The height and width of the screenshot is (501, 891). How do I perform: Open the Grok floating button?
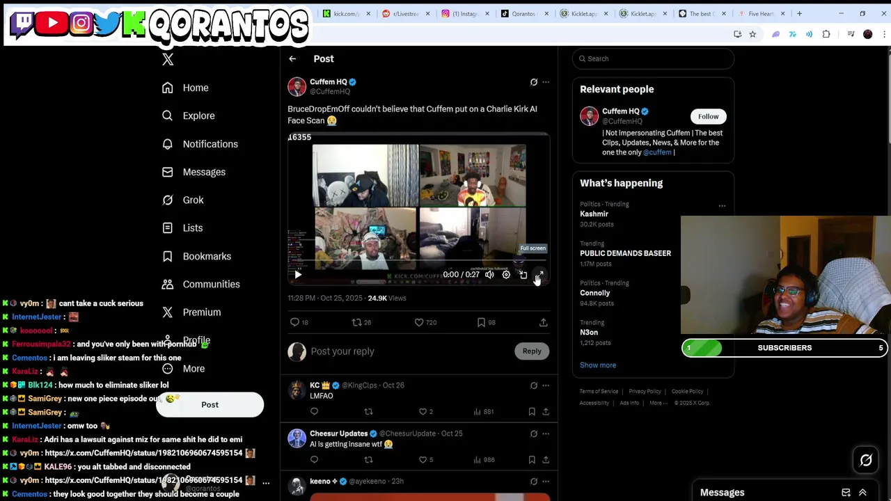[x=866, y=461]
